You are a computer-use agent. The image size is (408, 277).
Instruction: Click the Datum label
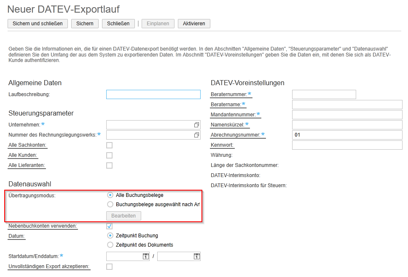16,236
